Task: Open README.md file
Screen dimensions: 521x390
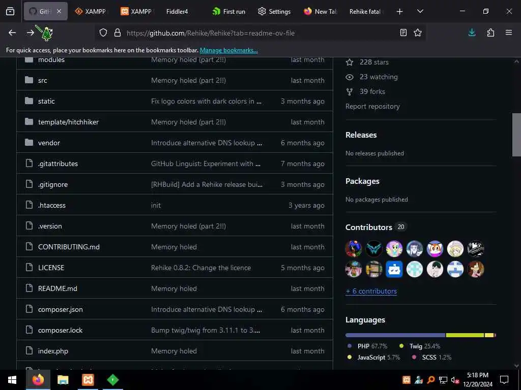Action: (x=57, y=288)
